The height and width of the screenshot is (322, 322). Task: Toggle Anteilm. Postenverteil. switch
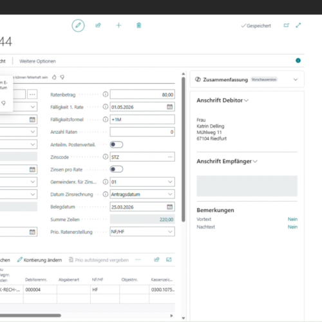click(117, 144)
